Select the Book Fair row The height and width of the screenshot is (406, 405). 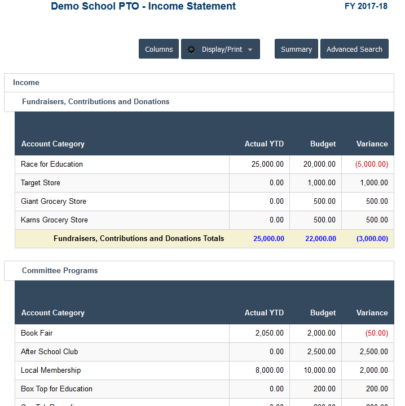tap(204, 333)
